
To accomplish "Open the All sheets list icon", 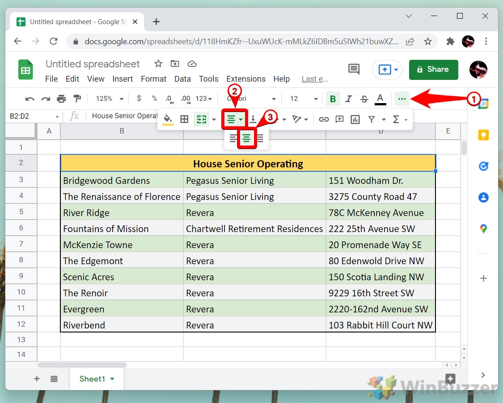I will pos(54,378).
